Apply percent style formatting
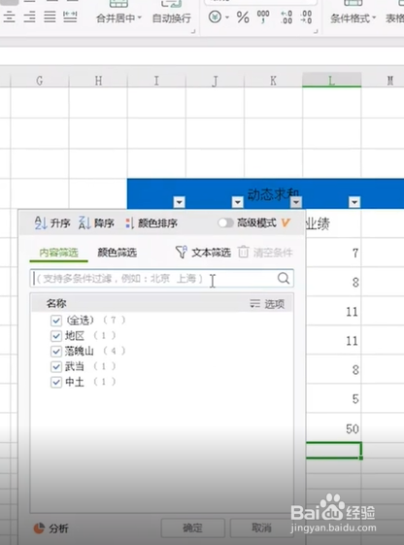The width and height of the screenshot is (404, 545). [243, 17]
